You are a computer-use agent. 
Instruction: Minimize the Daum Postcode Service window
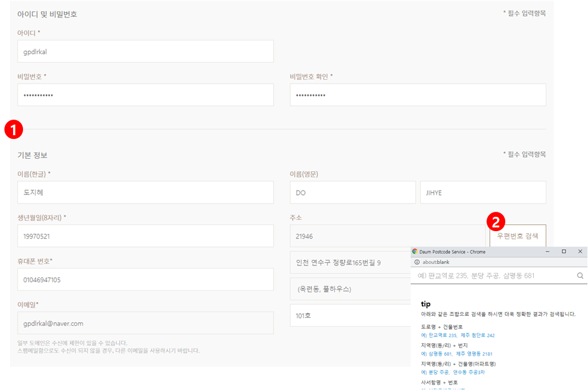[x=548, y=252]
